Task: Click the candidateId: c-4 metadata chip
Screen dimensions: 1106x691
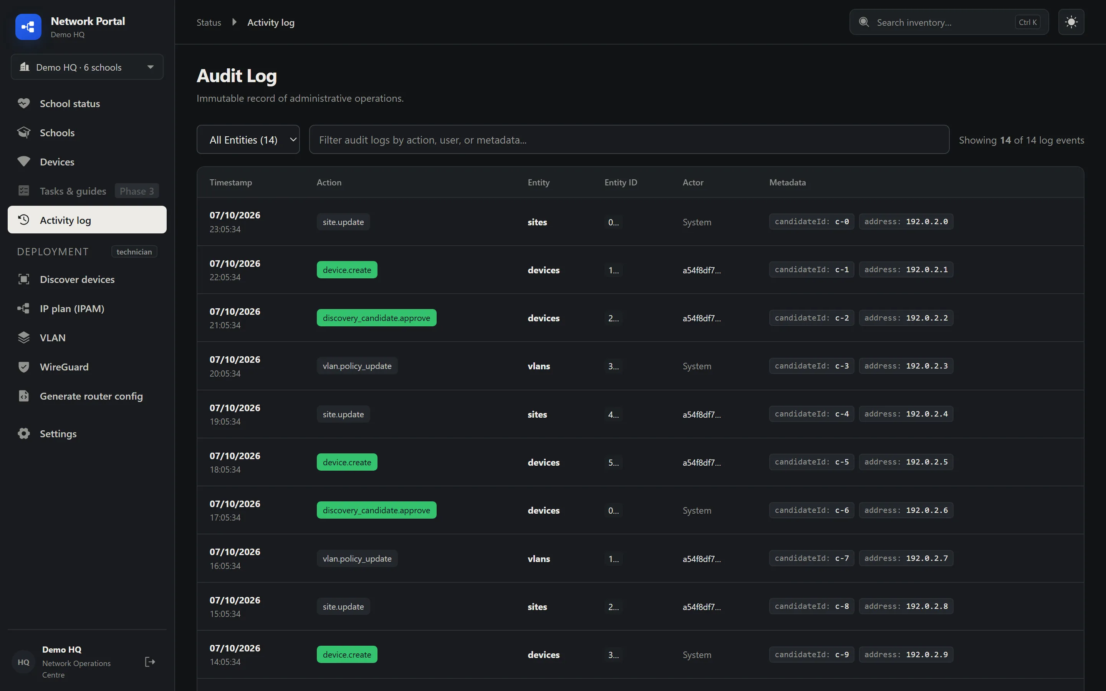Action: point(811,414)
